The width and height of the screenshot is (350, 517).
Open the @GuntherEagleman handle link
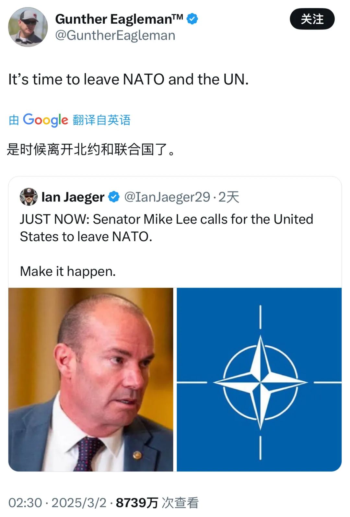[x=115, y=35]
